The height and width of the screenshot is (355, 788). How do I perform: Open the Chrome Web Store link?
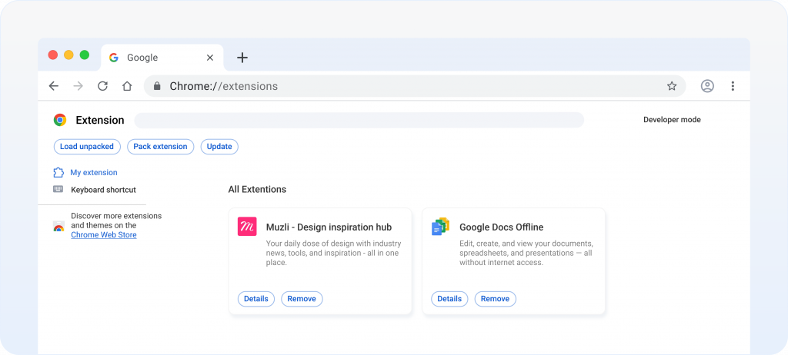[104, 235]
